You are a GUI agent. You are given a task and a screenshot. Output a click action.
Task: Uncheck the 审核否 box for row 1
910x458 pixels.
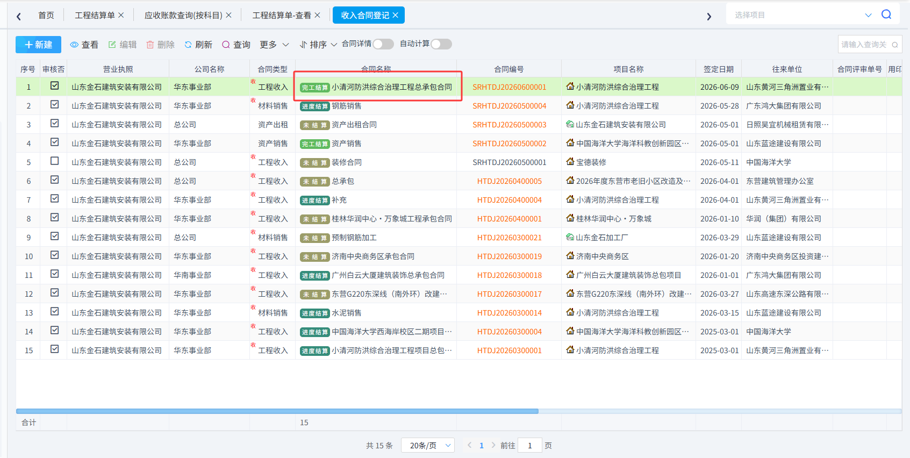[x=54, y=85]
